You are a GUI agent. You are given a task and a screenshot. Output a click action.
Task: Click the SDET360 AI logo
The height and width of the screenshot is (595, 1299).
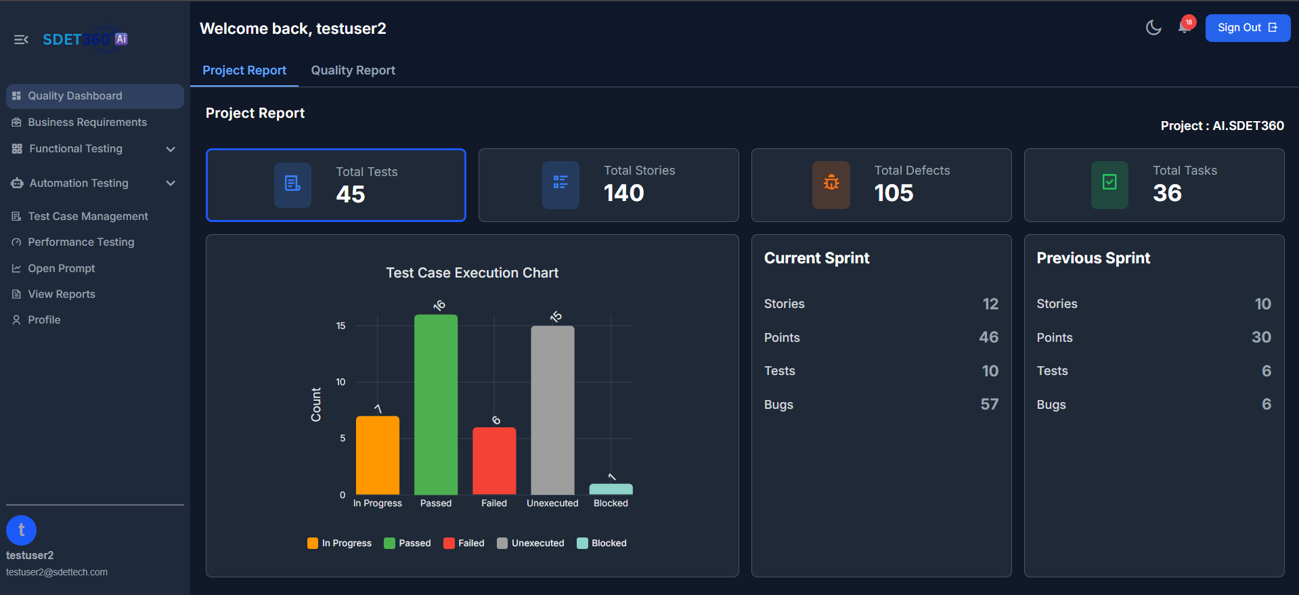(x=85, y=39)
